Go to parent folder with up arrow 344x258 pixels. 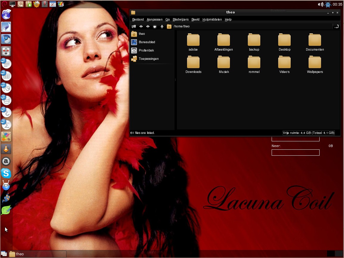click(162, 26)
